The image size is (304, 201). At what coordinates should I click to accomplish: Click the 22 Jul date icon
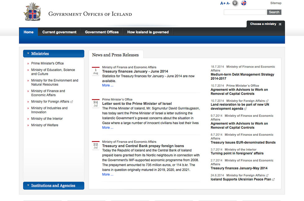click(96, 146)
